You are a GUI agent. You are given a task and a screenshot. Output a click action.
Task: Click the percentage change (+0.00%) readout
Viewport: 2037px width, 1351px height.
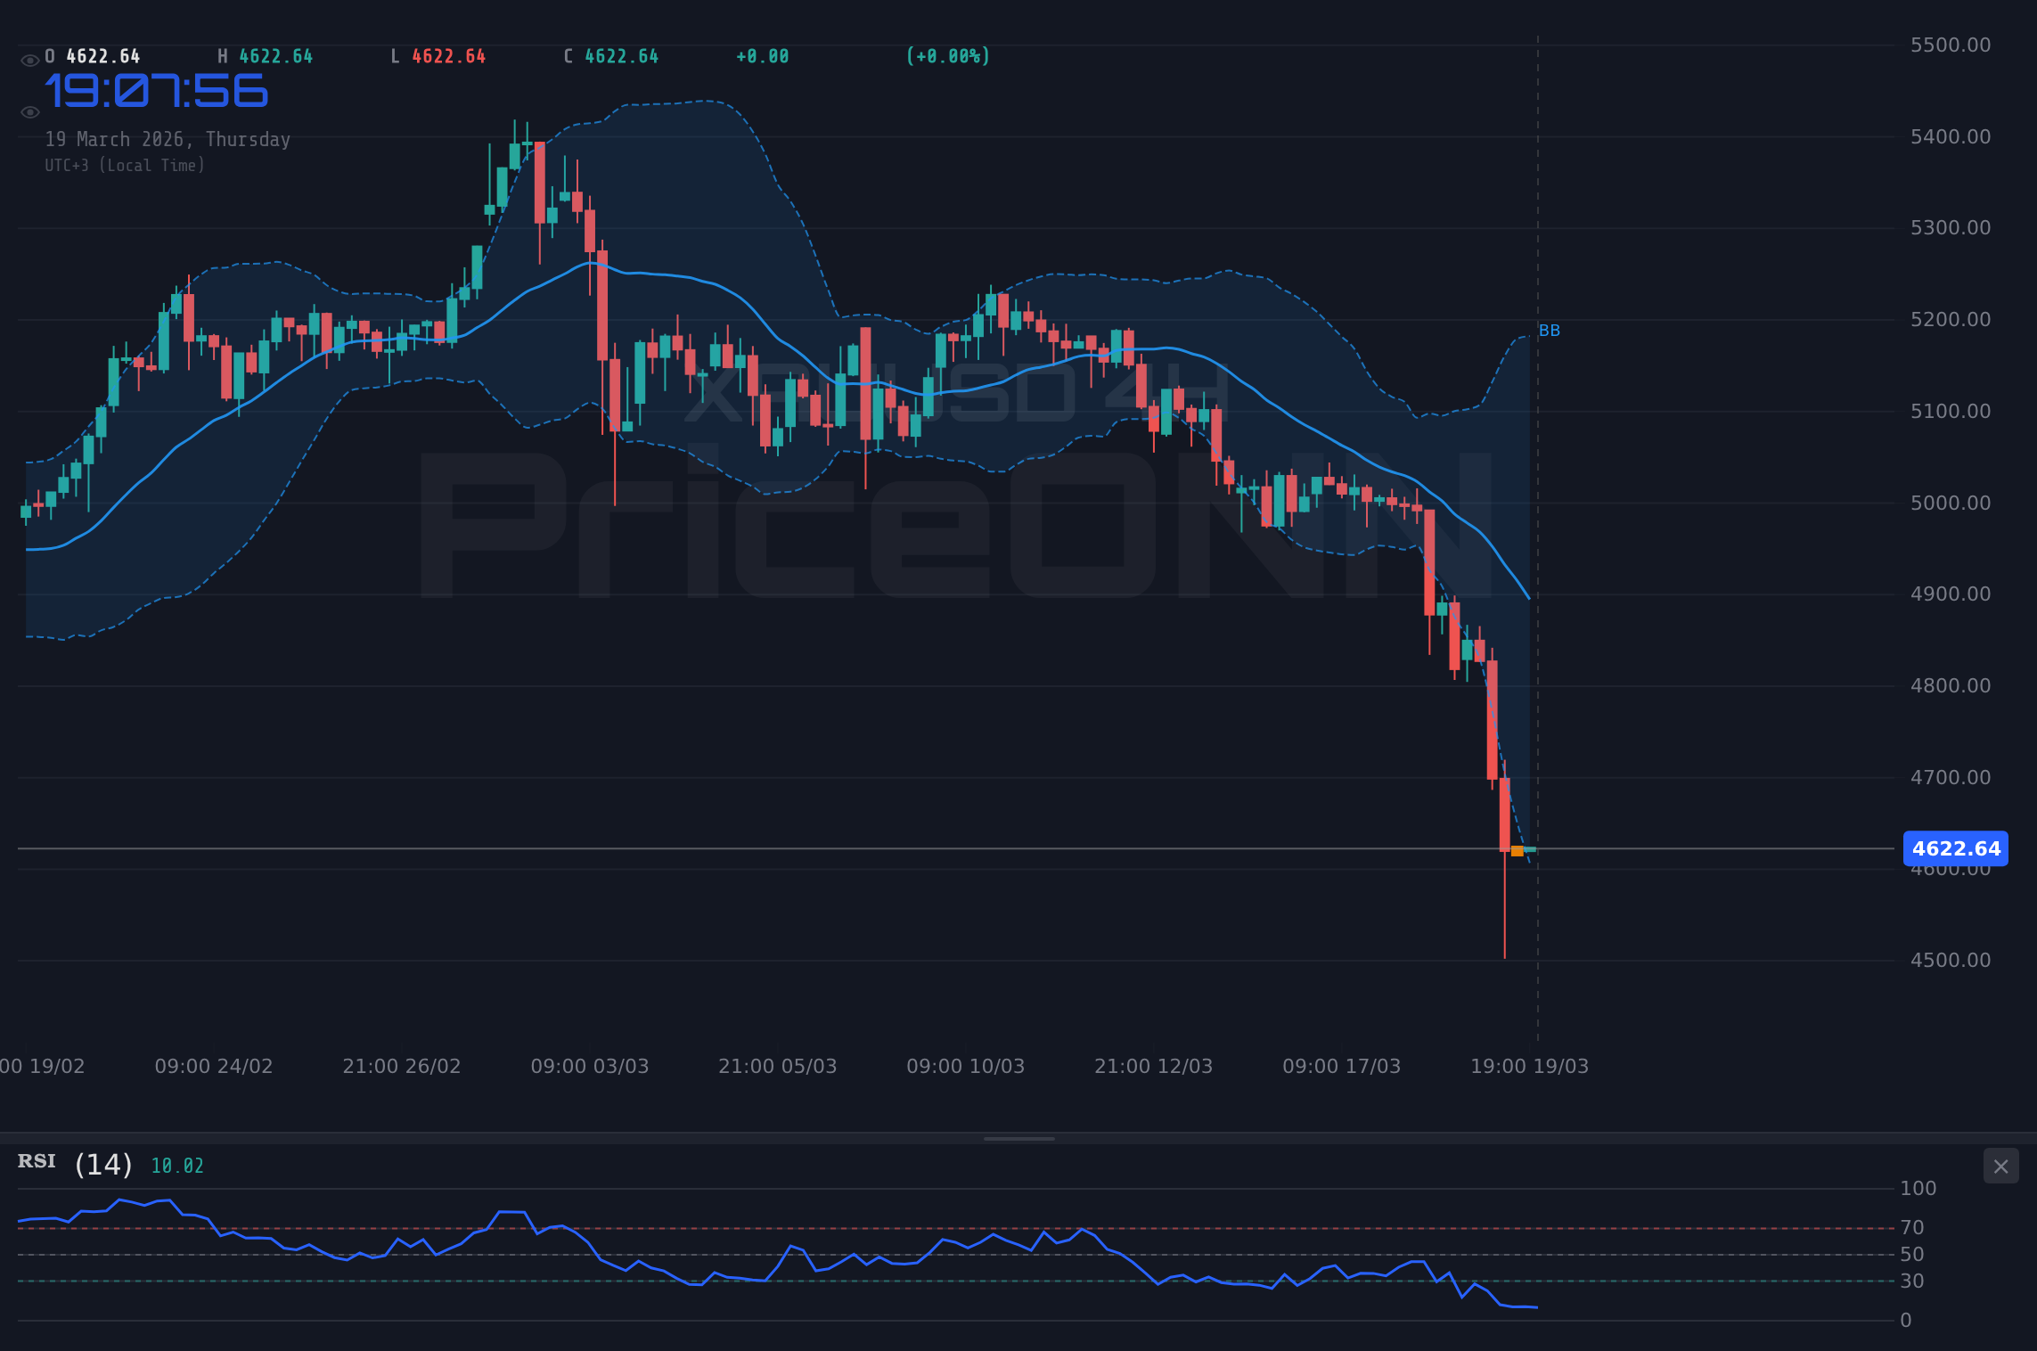coord(947,55)
